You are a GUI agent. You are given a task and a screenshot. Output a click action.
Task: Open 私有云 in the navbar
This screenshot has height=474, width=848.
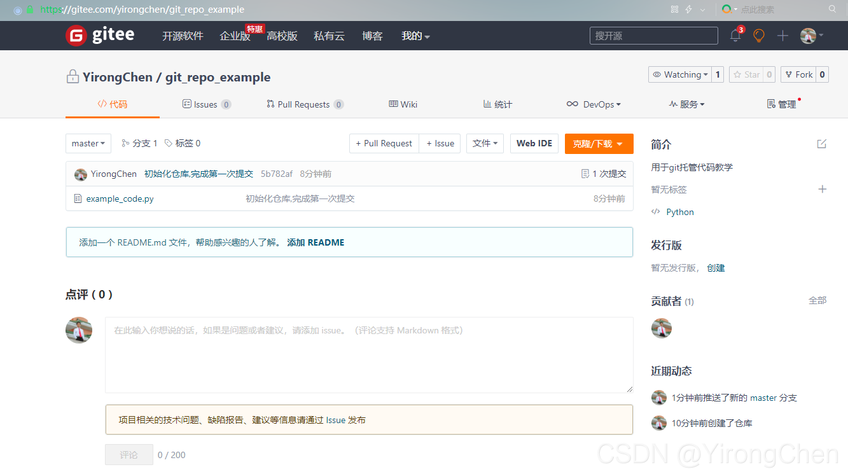(329, 36)
